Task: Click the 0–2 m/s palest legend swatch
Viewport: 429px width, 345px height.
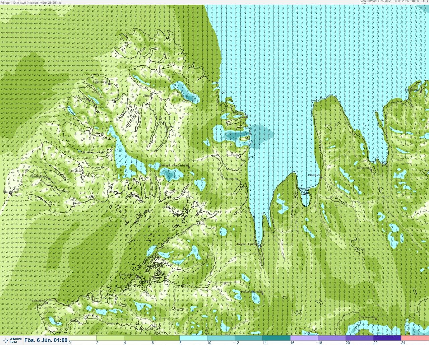Action: point(82,338)
